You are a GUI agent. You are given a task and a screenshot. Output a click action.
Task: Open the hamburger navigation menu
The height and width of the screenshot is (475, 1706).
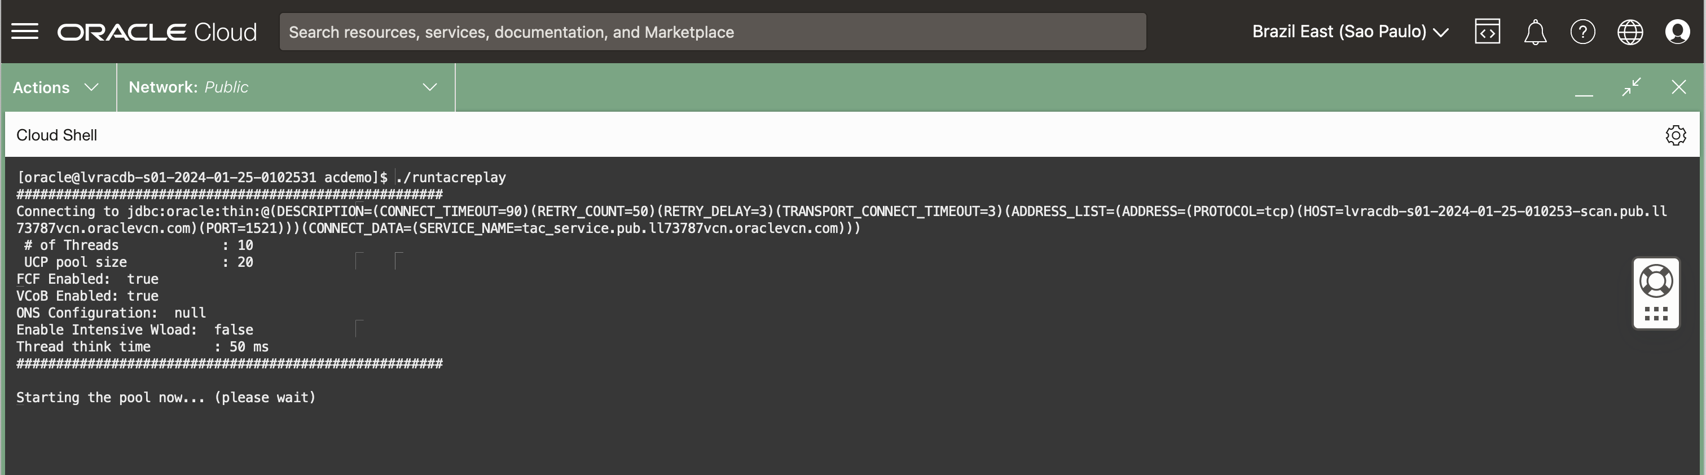click(25, 32)
